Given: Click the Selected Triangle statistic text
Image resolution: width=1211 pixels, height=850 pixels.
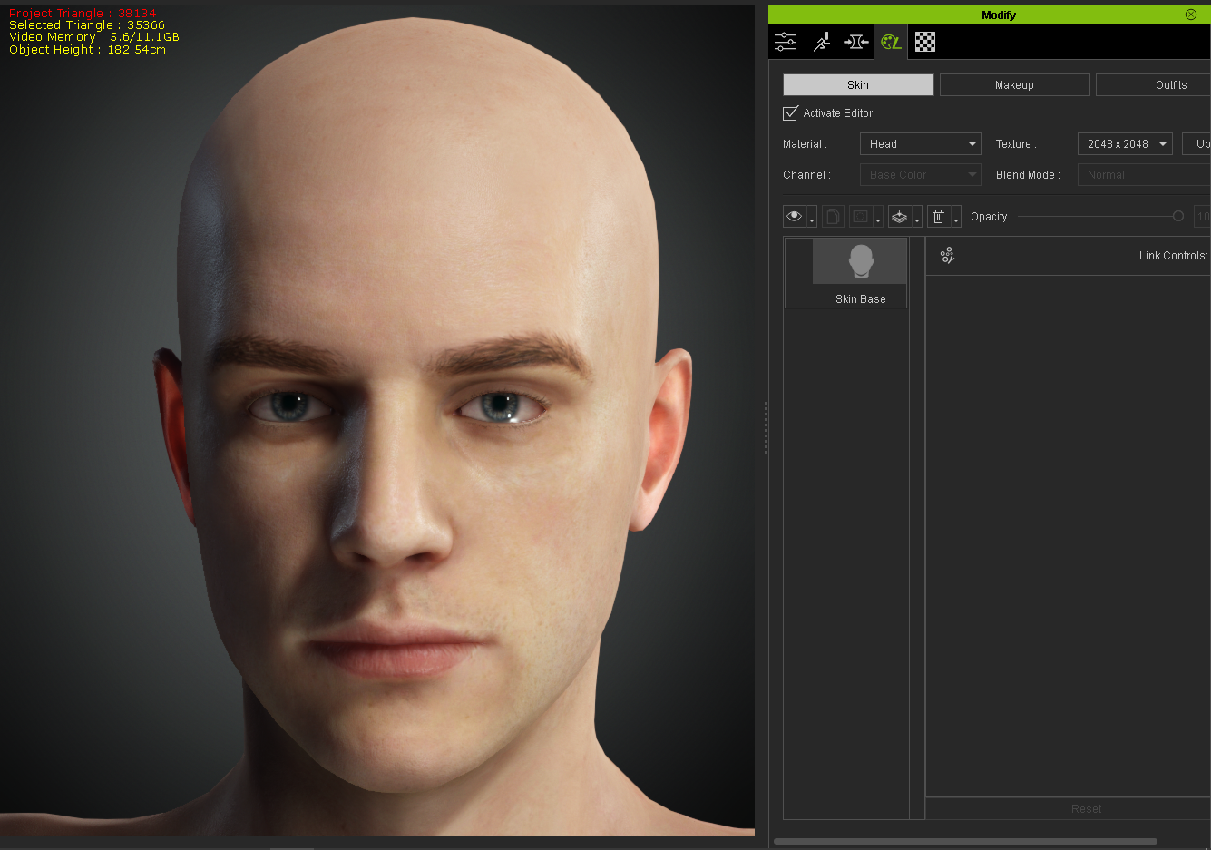Looking at the screenshot, I should [x=87, y=25].
